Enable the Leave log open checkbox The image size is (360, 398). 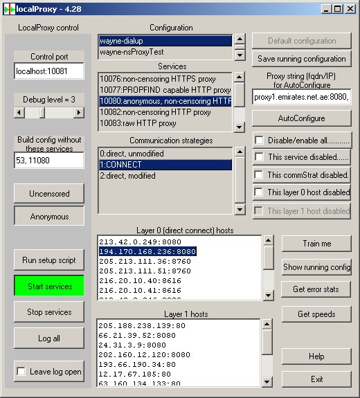click(x=21, y=372)
